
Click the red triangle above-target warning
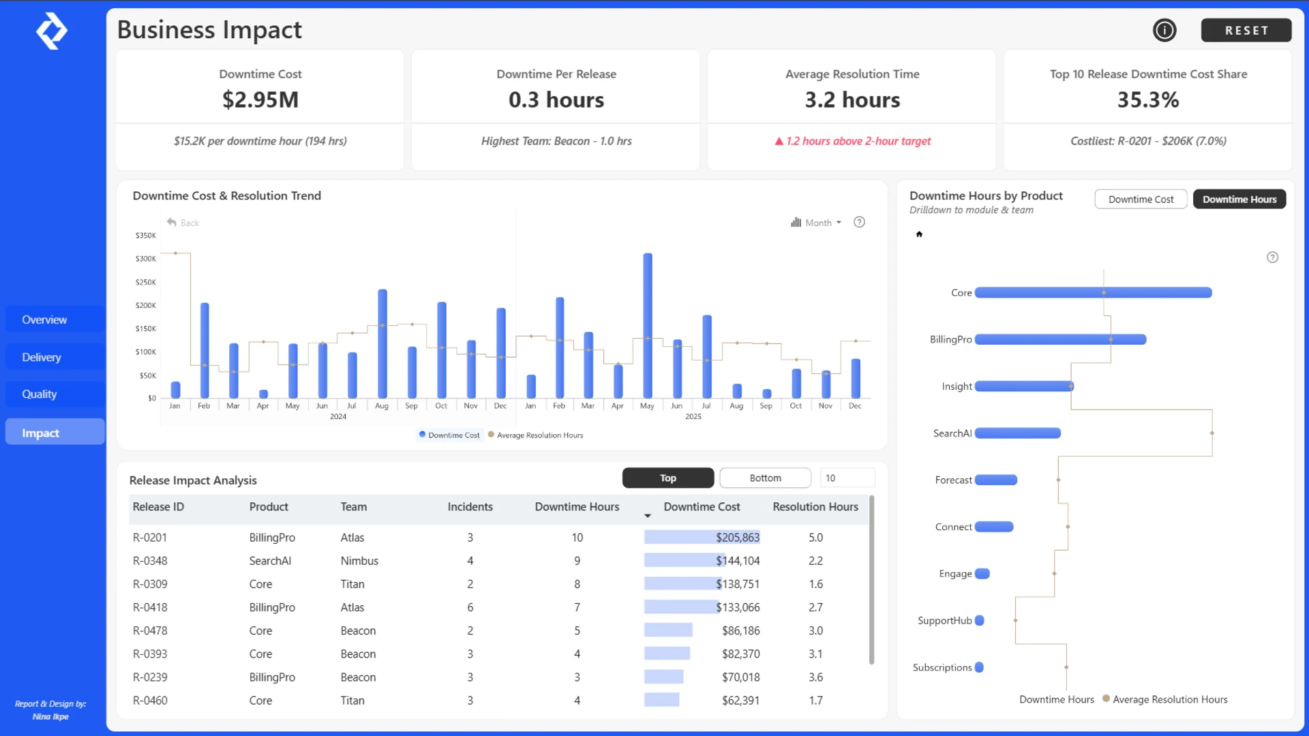[779, 141]
